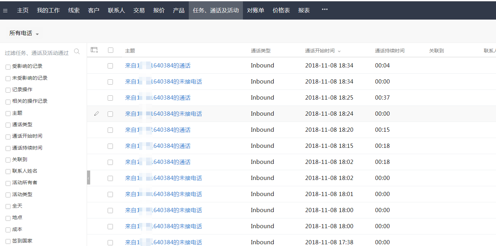Select the row checkbox for 18:25 call

coord(110,98)
